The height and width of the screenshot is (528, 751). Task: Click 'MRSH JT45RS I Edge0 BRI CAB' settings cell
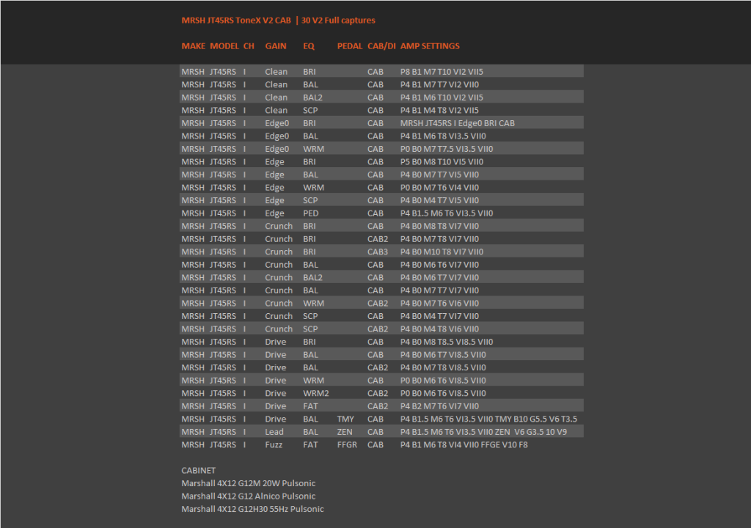(458, 123)
